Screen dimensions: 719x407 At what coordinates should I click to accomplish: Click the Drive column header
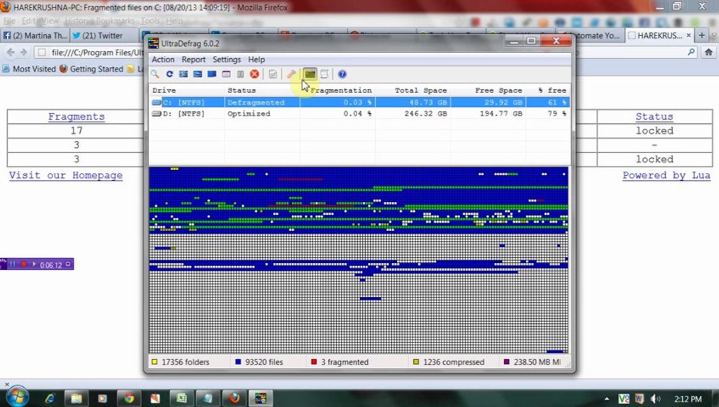click(187, 90)
